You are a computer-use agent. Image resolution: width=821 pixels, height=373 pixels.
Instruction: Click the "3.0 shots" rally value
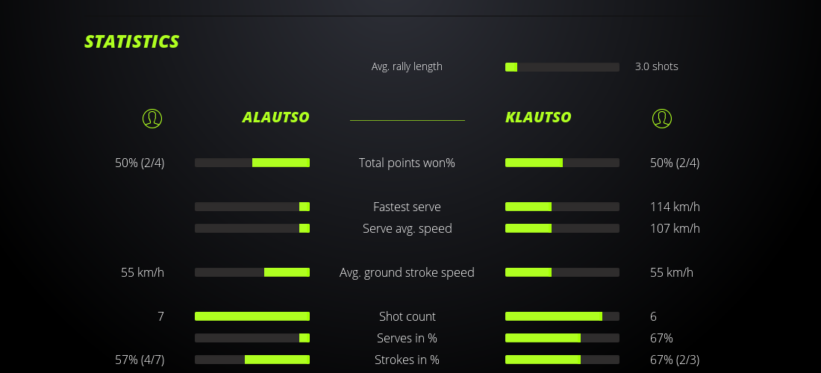click(657, 66)
